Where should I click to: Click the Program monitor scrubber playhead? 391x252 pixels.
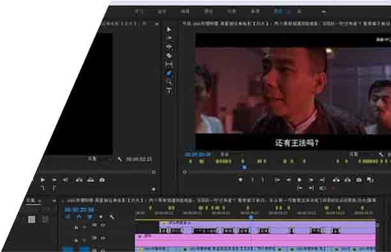coord(244,167)
